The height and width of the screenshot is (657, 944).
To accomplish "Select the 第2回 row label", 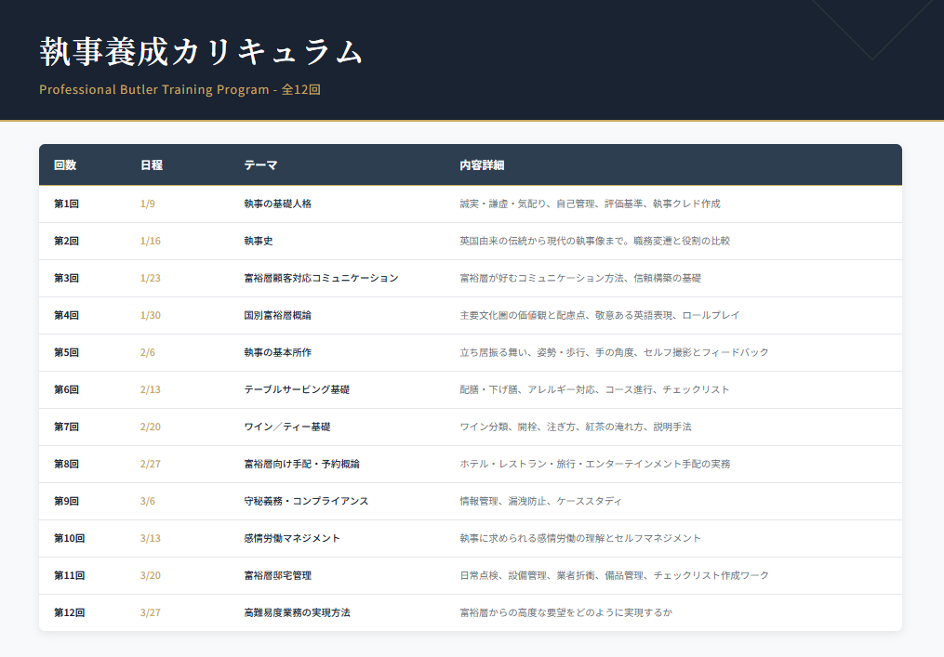I will (66, 242).
